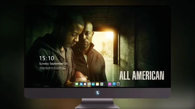Open the Weather app in dock
This screenshot has width=195, height=109.
click(81, 84)
